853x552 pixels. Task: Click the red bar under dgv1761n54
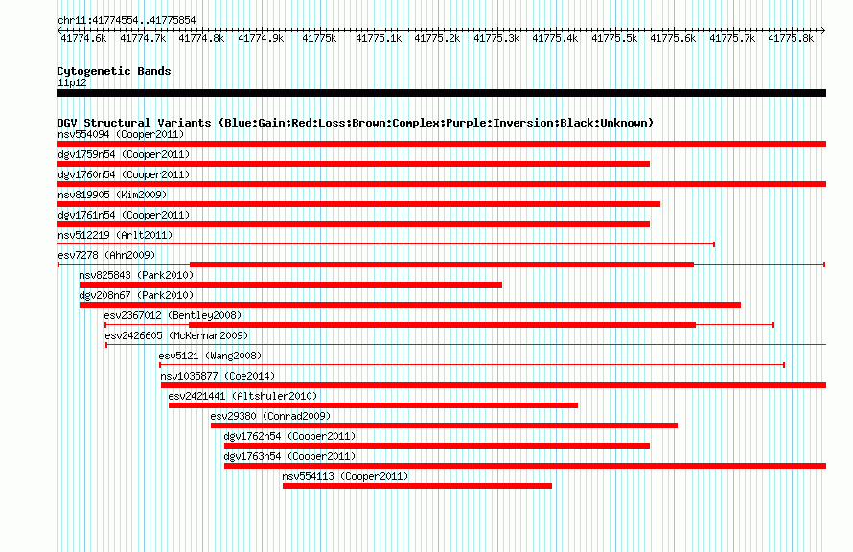pos(353,224)
